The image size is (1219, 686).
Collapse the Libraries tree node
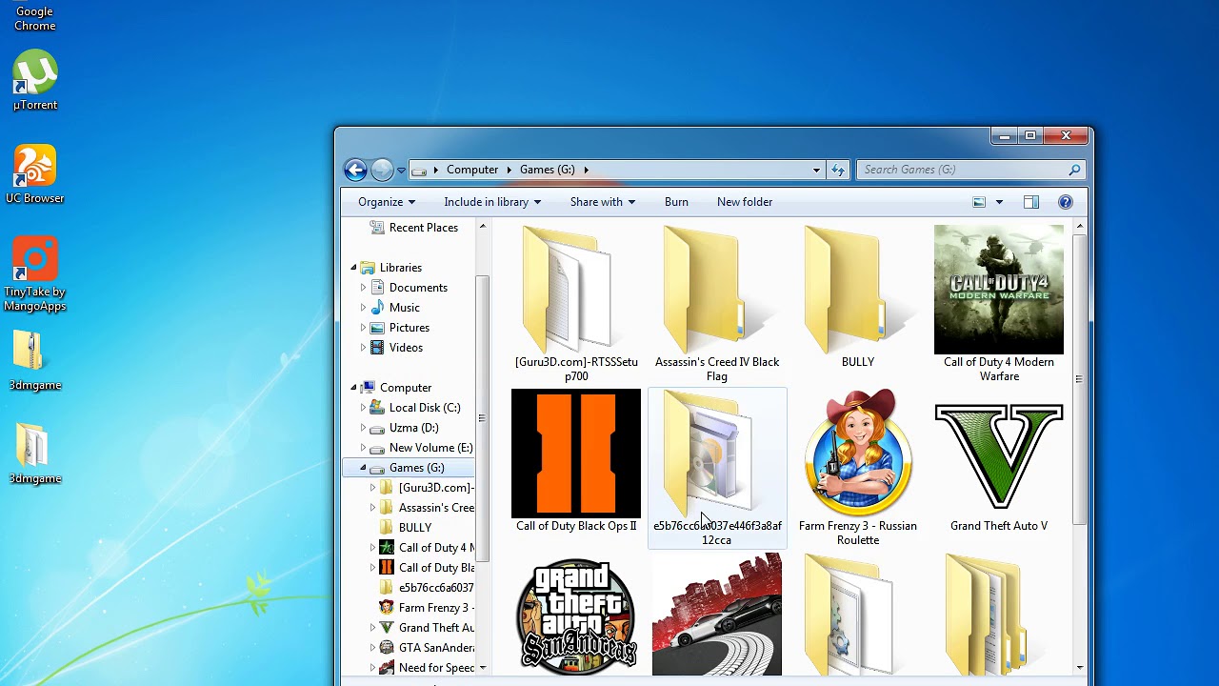(353, 268)
